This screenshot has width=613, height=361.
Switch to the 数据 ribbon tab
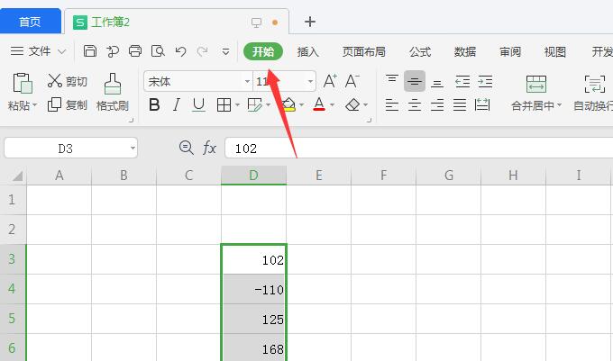(x=465, y=51)
